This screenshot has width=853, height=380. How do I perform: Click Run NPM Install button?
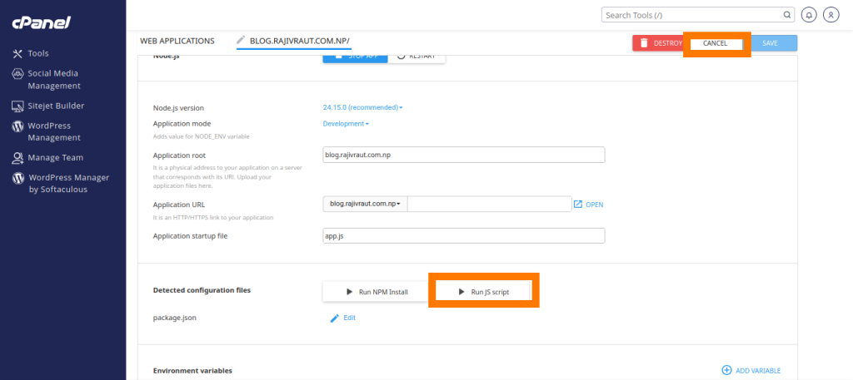377,292
